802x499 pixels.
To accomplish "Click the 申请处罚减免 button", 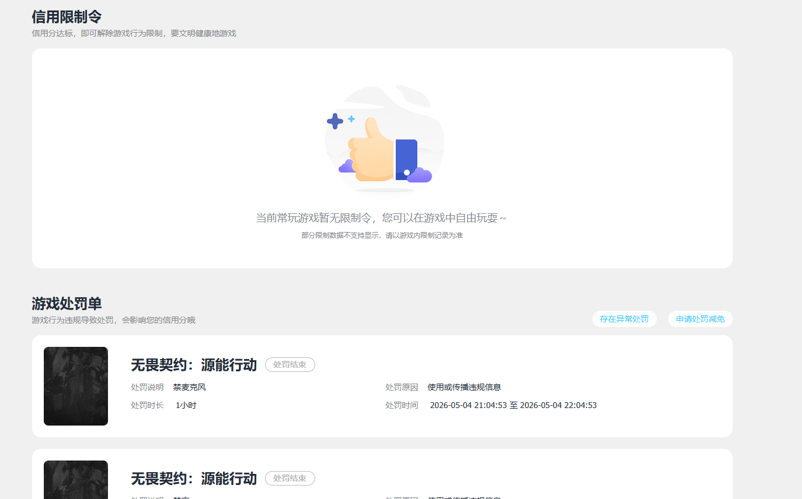I will coord(700,319).
